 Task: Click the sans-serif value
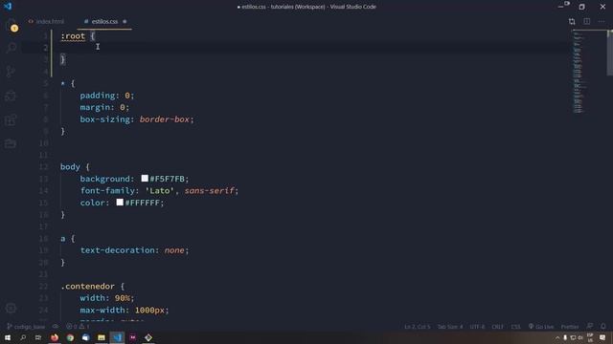click(210, 191)
